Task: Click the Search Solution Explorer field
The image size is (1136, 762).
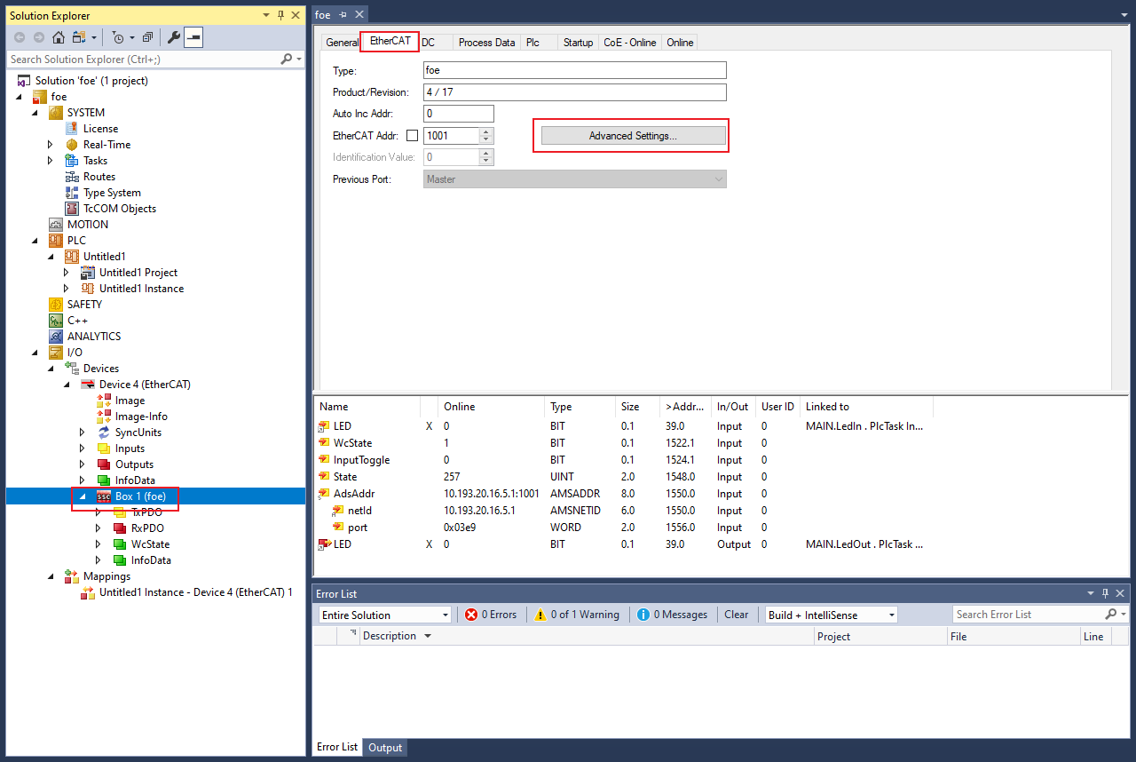Action: click(142, 60)
